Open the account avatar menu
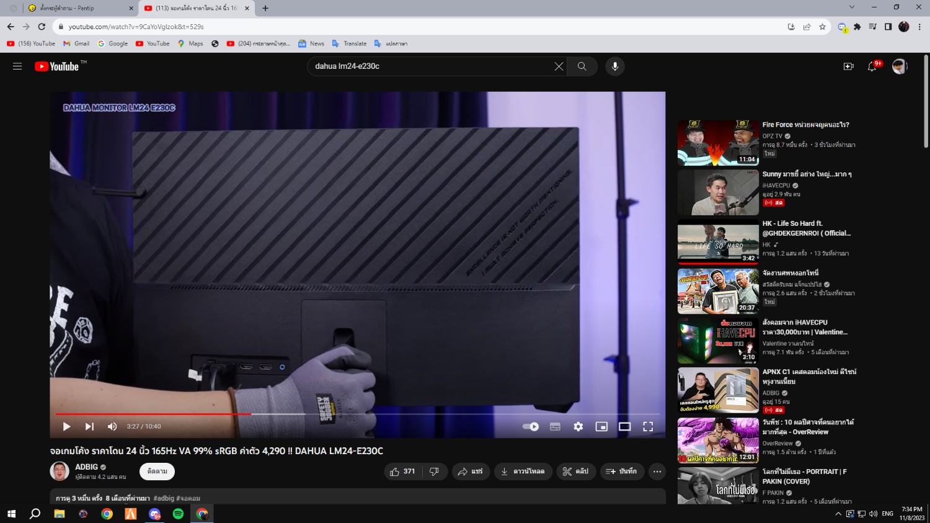Screen dimensions: 930x523 (x=900, y=66)
